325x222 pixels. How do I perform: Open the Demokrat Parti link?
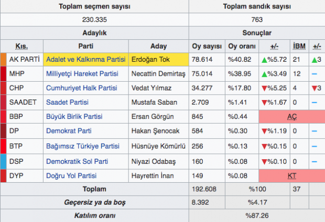(69, 131)
